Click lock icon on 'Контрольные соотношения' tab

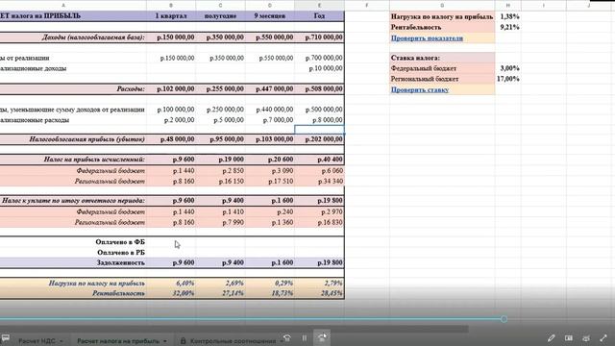coord(184,341)
